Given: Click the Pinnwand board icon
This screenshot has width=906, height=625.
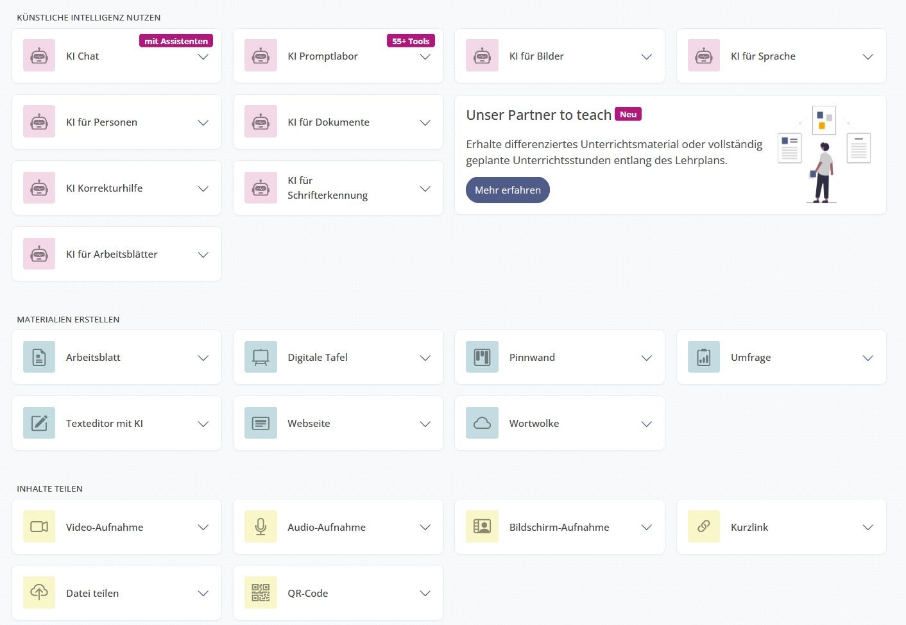Looking at the screenshot, I should click(482, 357).
